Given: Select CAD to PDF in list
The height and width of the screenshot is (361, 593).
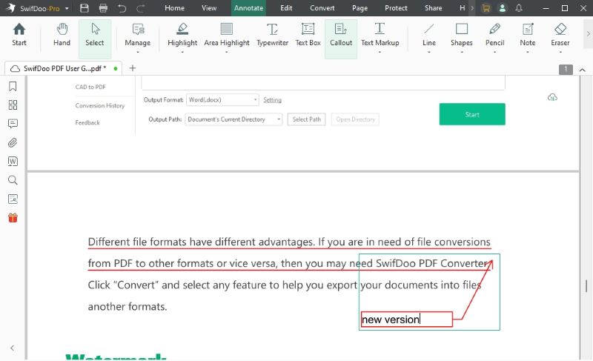Looking at the screenshot, I should pos(90,87).
